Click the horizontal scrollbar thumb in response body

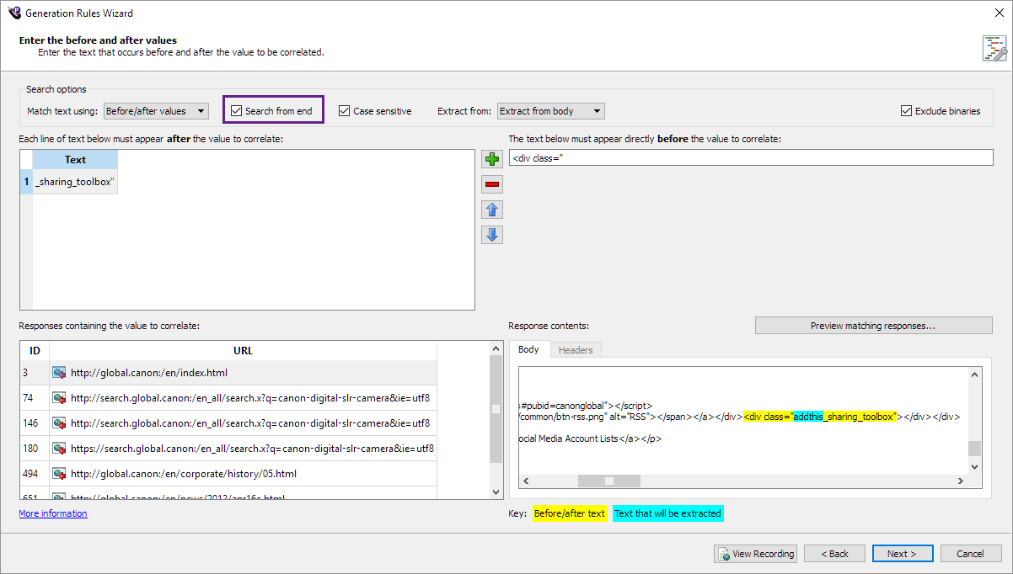(608, 481)
